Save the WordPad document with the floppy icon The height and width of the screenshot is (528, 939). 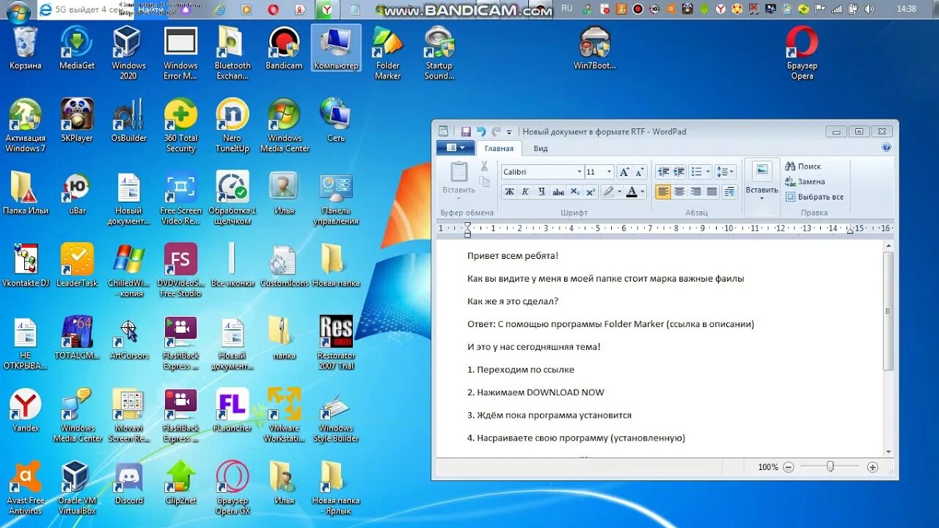coord(466,132)
